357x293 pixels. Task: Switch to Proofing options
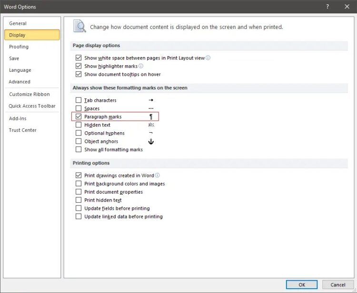click(x=32, y=47)
